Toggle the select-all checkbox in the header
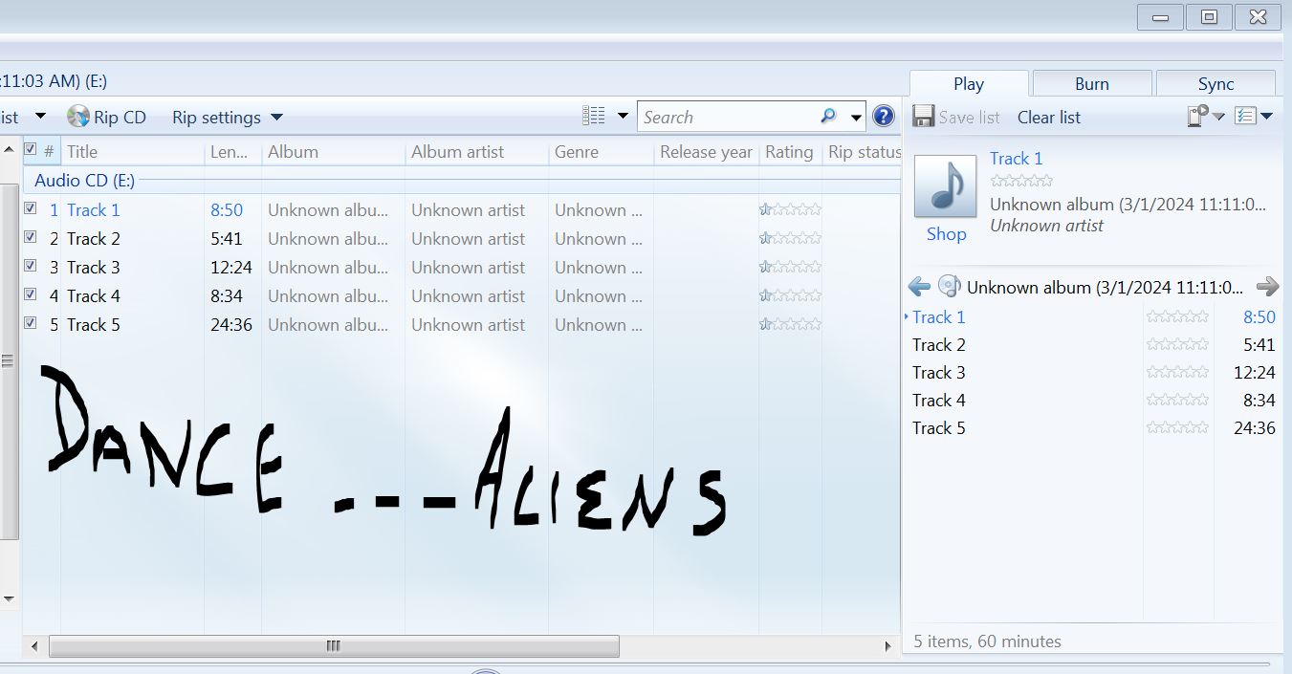Image resolution: width=1292 pixels, height=674 pixels. tap(31, 150)
